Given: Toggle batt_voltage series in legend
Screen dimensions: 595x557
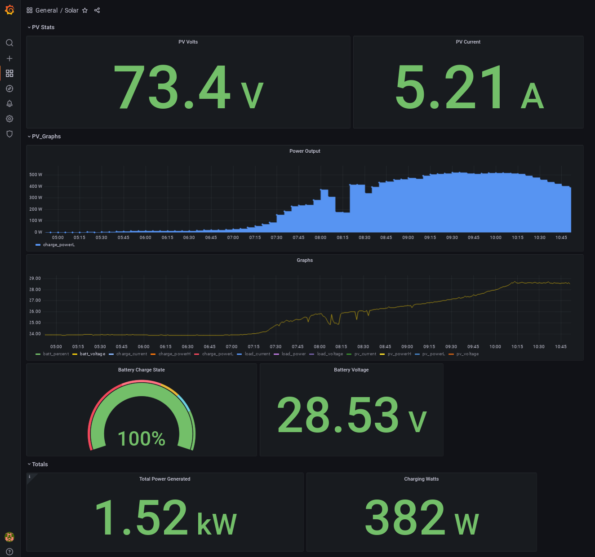Looking at the screenshot, I should pos(93,354).
